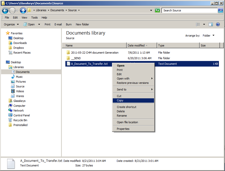This screenshot has width=225, height=171.
Task: Select Control Panel in navigation pane
Action: point(22,115)
